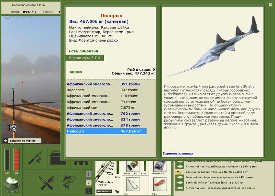
Task: Click Антип поймал Полосатого угрехвоста message
Action: pos(220,188)
